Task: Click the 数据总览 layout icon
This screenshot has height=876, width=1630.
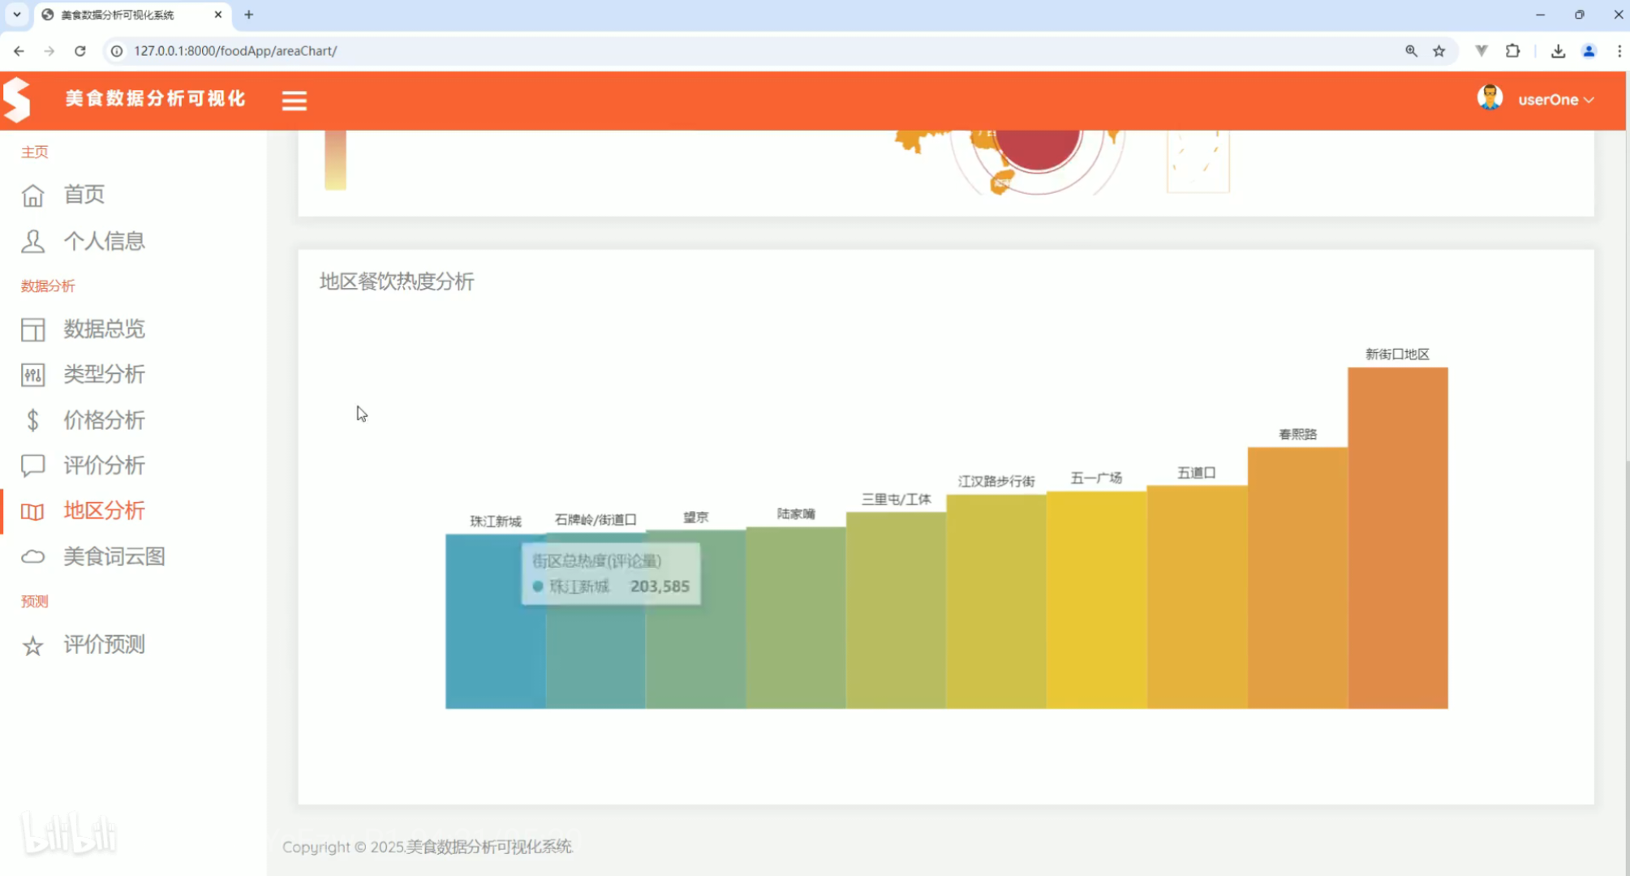Action: 32,329
